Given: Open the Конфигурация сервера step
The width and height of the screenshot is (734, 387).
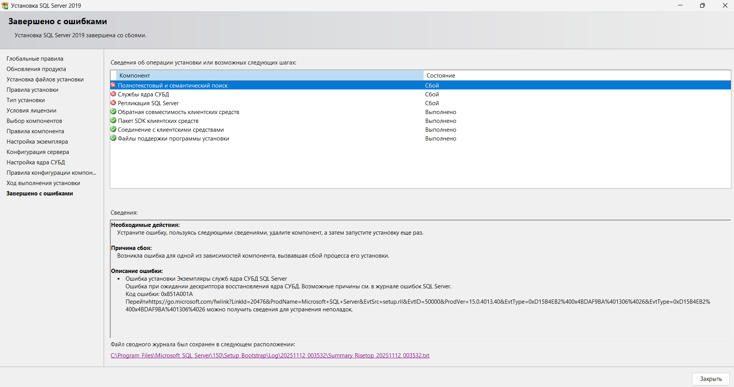Looking at the screenshot, I should [x=38, y=152].
